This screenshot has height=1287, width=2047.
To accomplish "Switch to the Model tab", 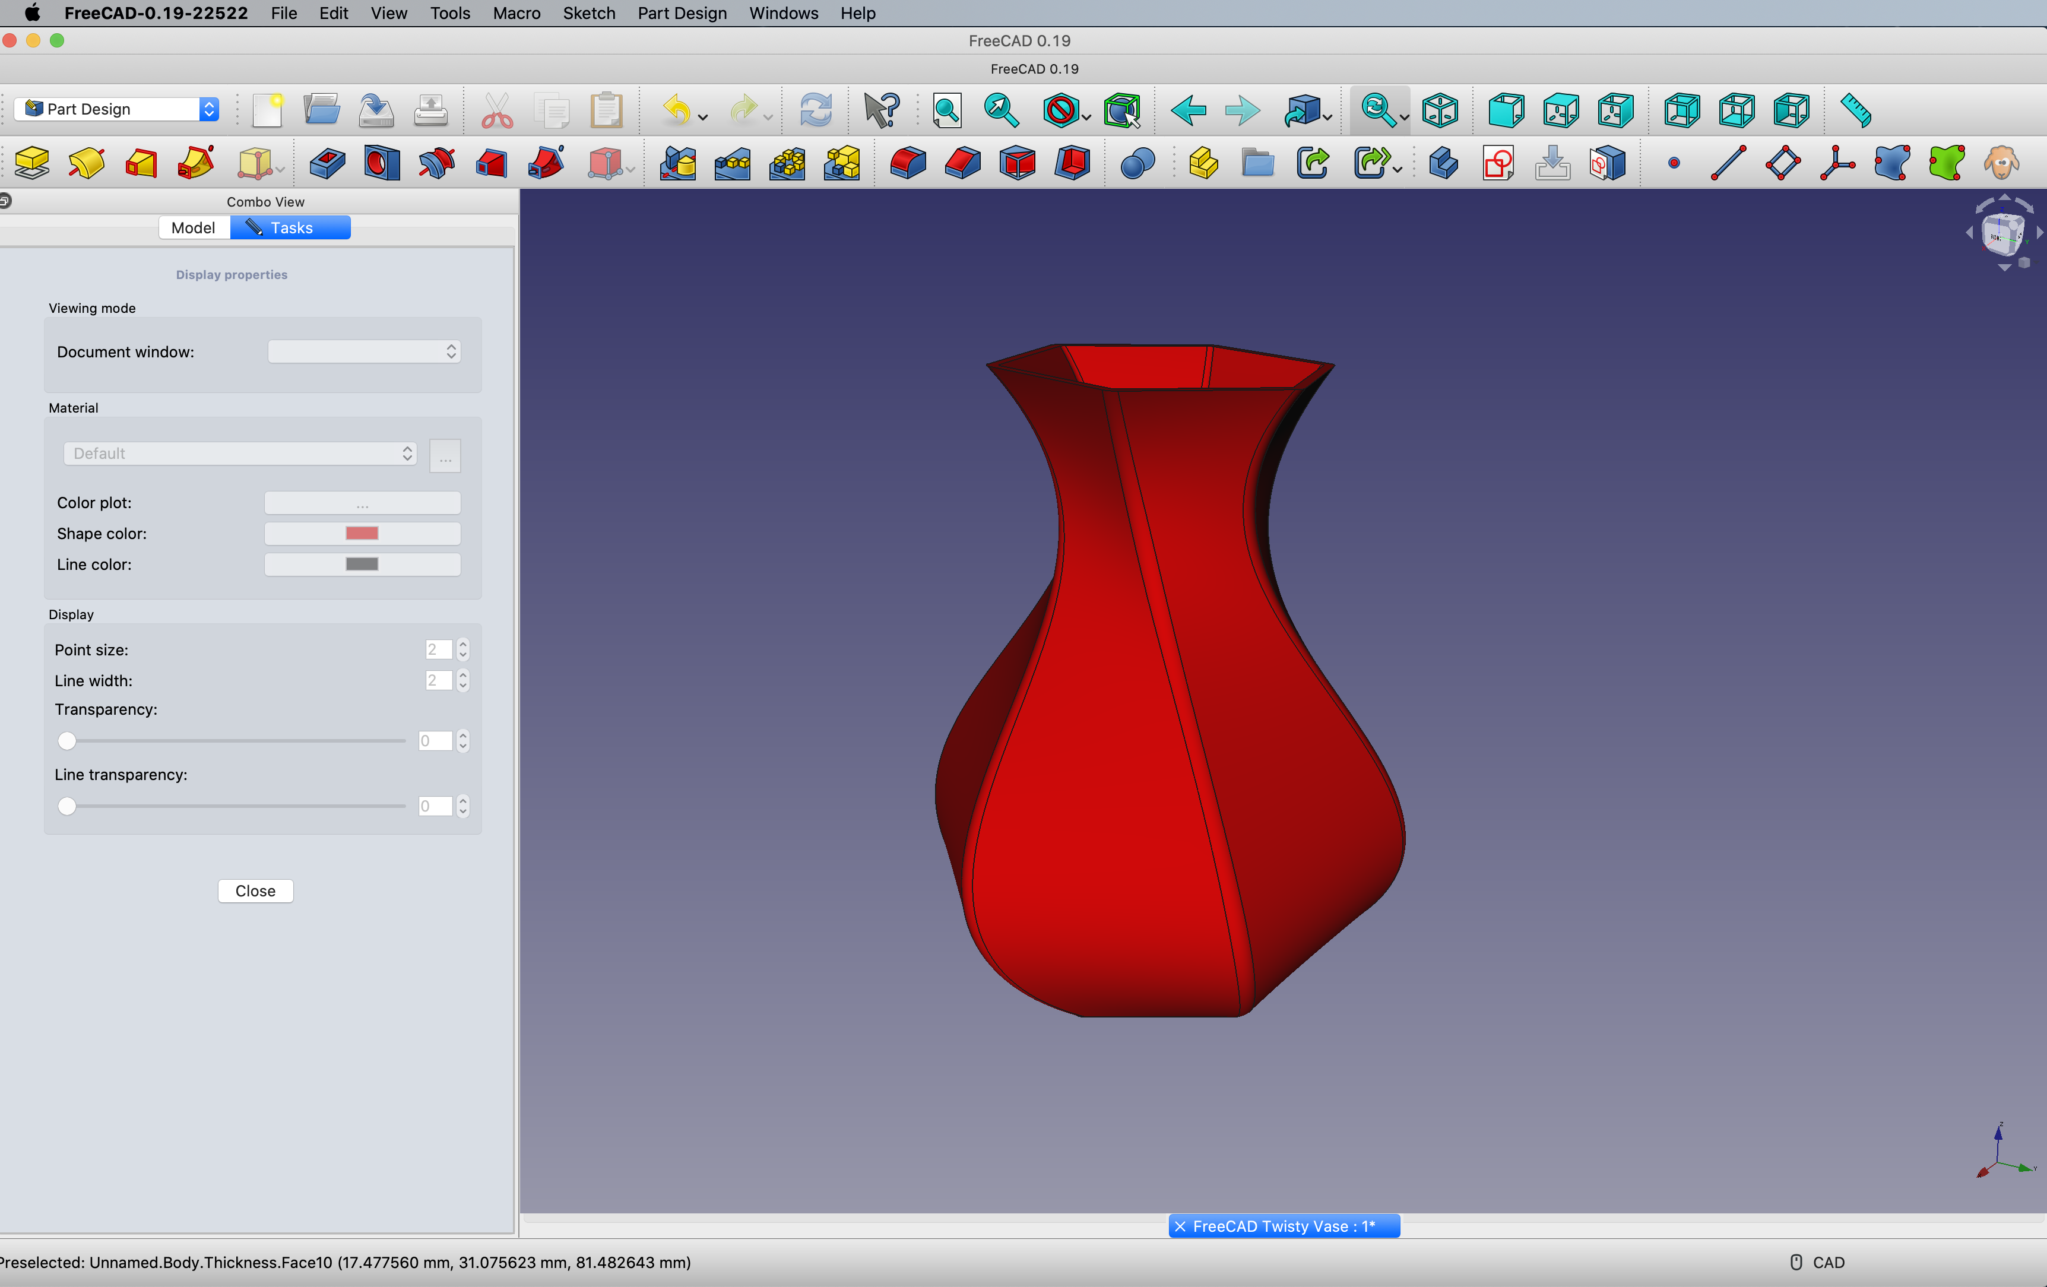I will pos(193,228).
